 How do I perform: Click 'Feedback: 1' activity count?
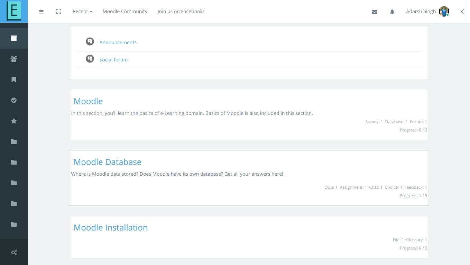[416, 187]
